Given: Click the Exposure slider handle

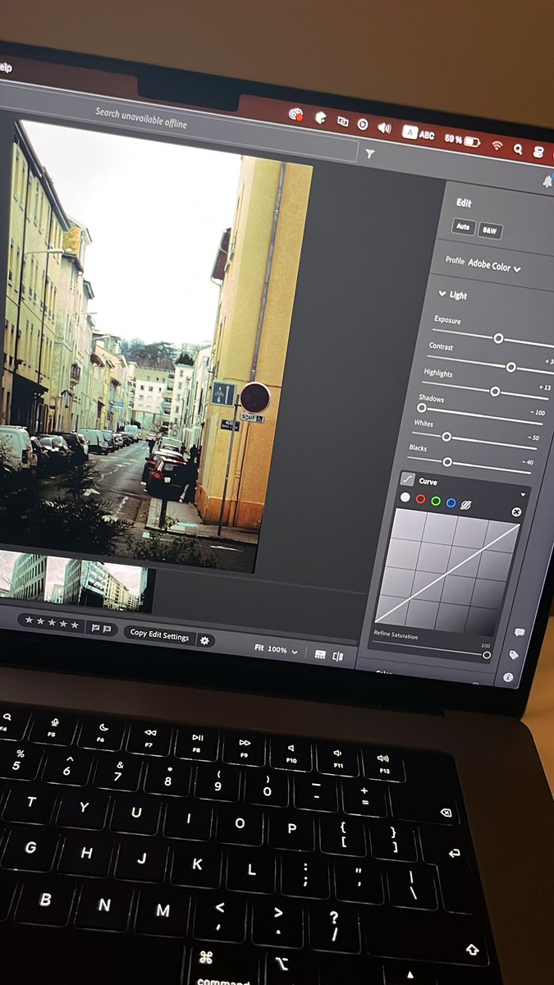Looking at the screenshot, I should click(x=498, y=338).
